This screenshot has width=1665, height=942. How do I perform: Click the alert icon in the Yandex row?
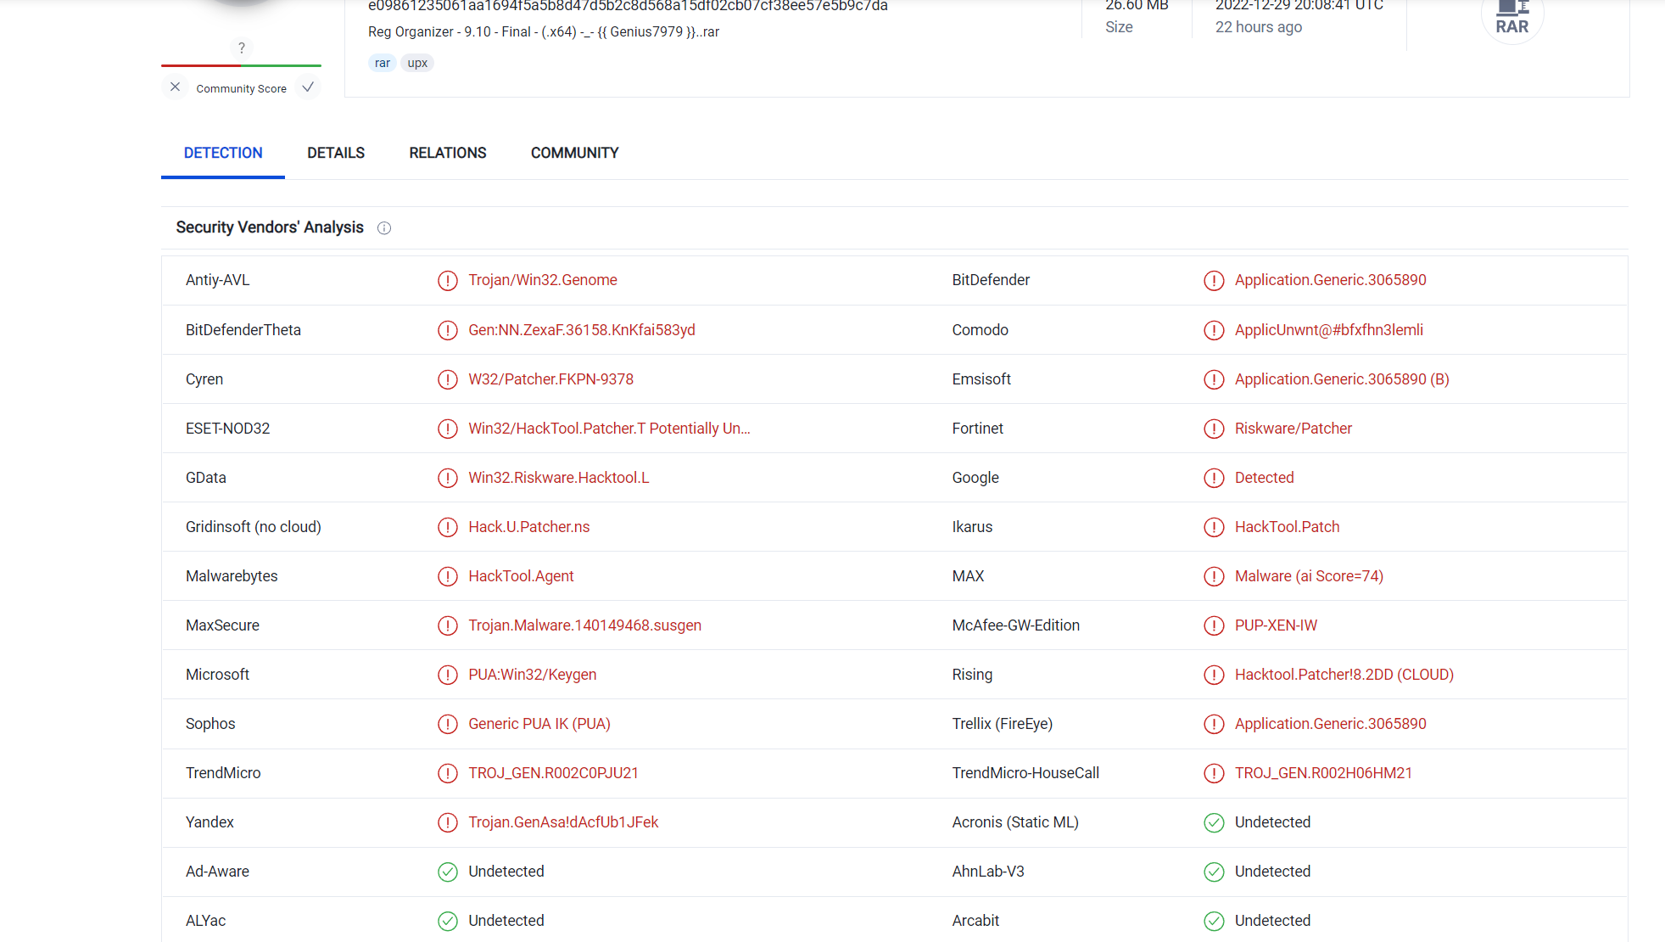[448, 823]
